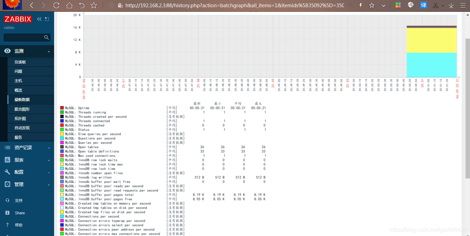Click the 报表 bar chart icon

point(7,160)
